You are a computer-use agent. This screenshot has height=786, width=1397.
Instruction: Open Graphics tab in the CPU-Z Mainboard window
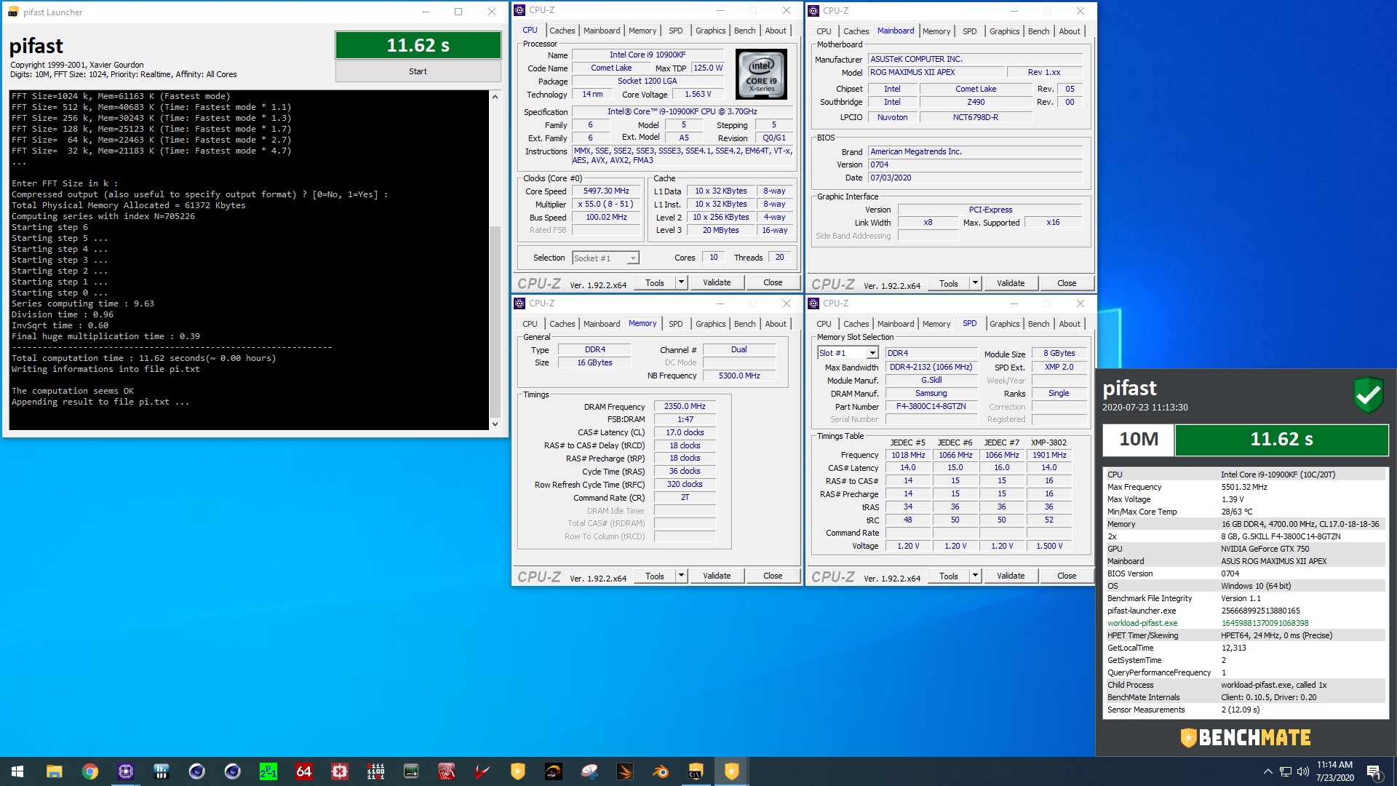(1004, 31)
